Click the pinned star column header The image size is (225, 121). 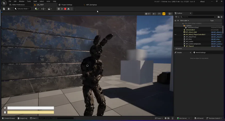tap(178, 21)
